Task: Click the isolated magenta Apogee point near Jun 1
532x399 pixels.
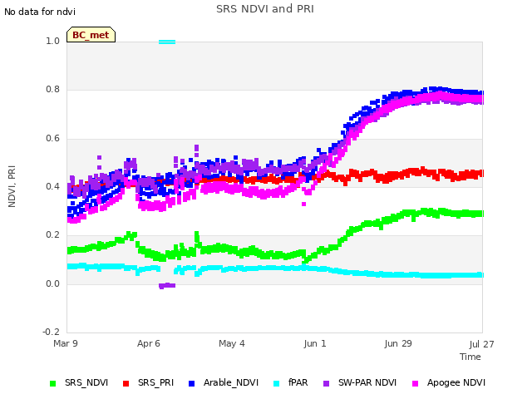Action: [303, 204]
